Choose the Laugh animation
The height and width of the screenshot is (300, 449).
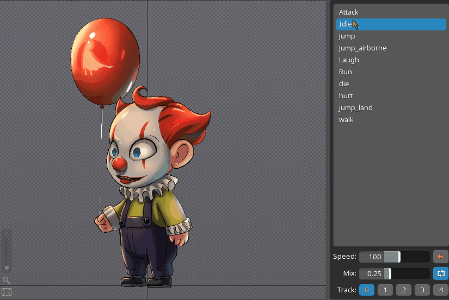(x=391, y=60)
